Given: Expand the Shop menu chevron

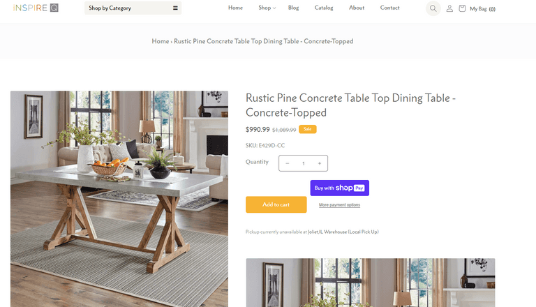Looking at the screenshot, I should click(274, 8).
